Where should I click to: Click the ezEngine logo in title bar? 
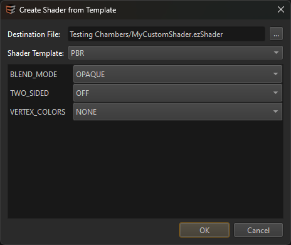(11, 9)
